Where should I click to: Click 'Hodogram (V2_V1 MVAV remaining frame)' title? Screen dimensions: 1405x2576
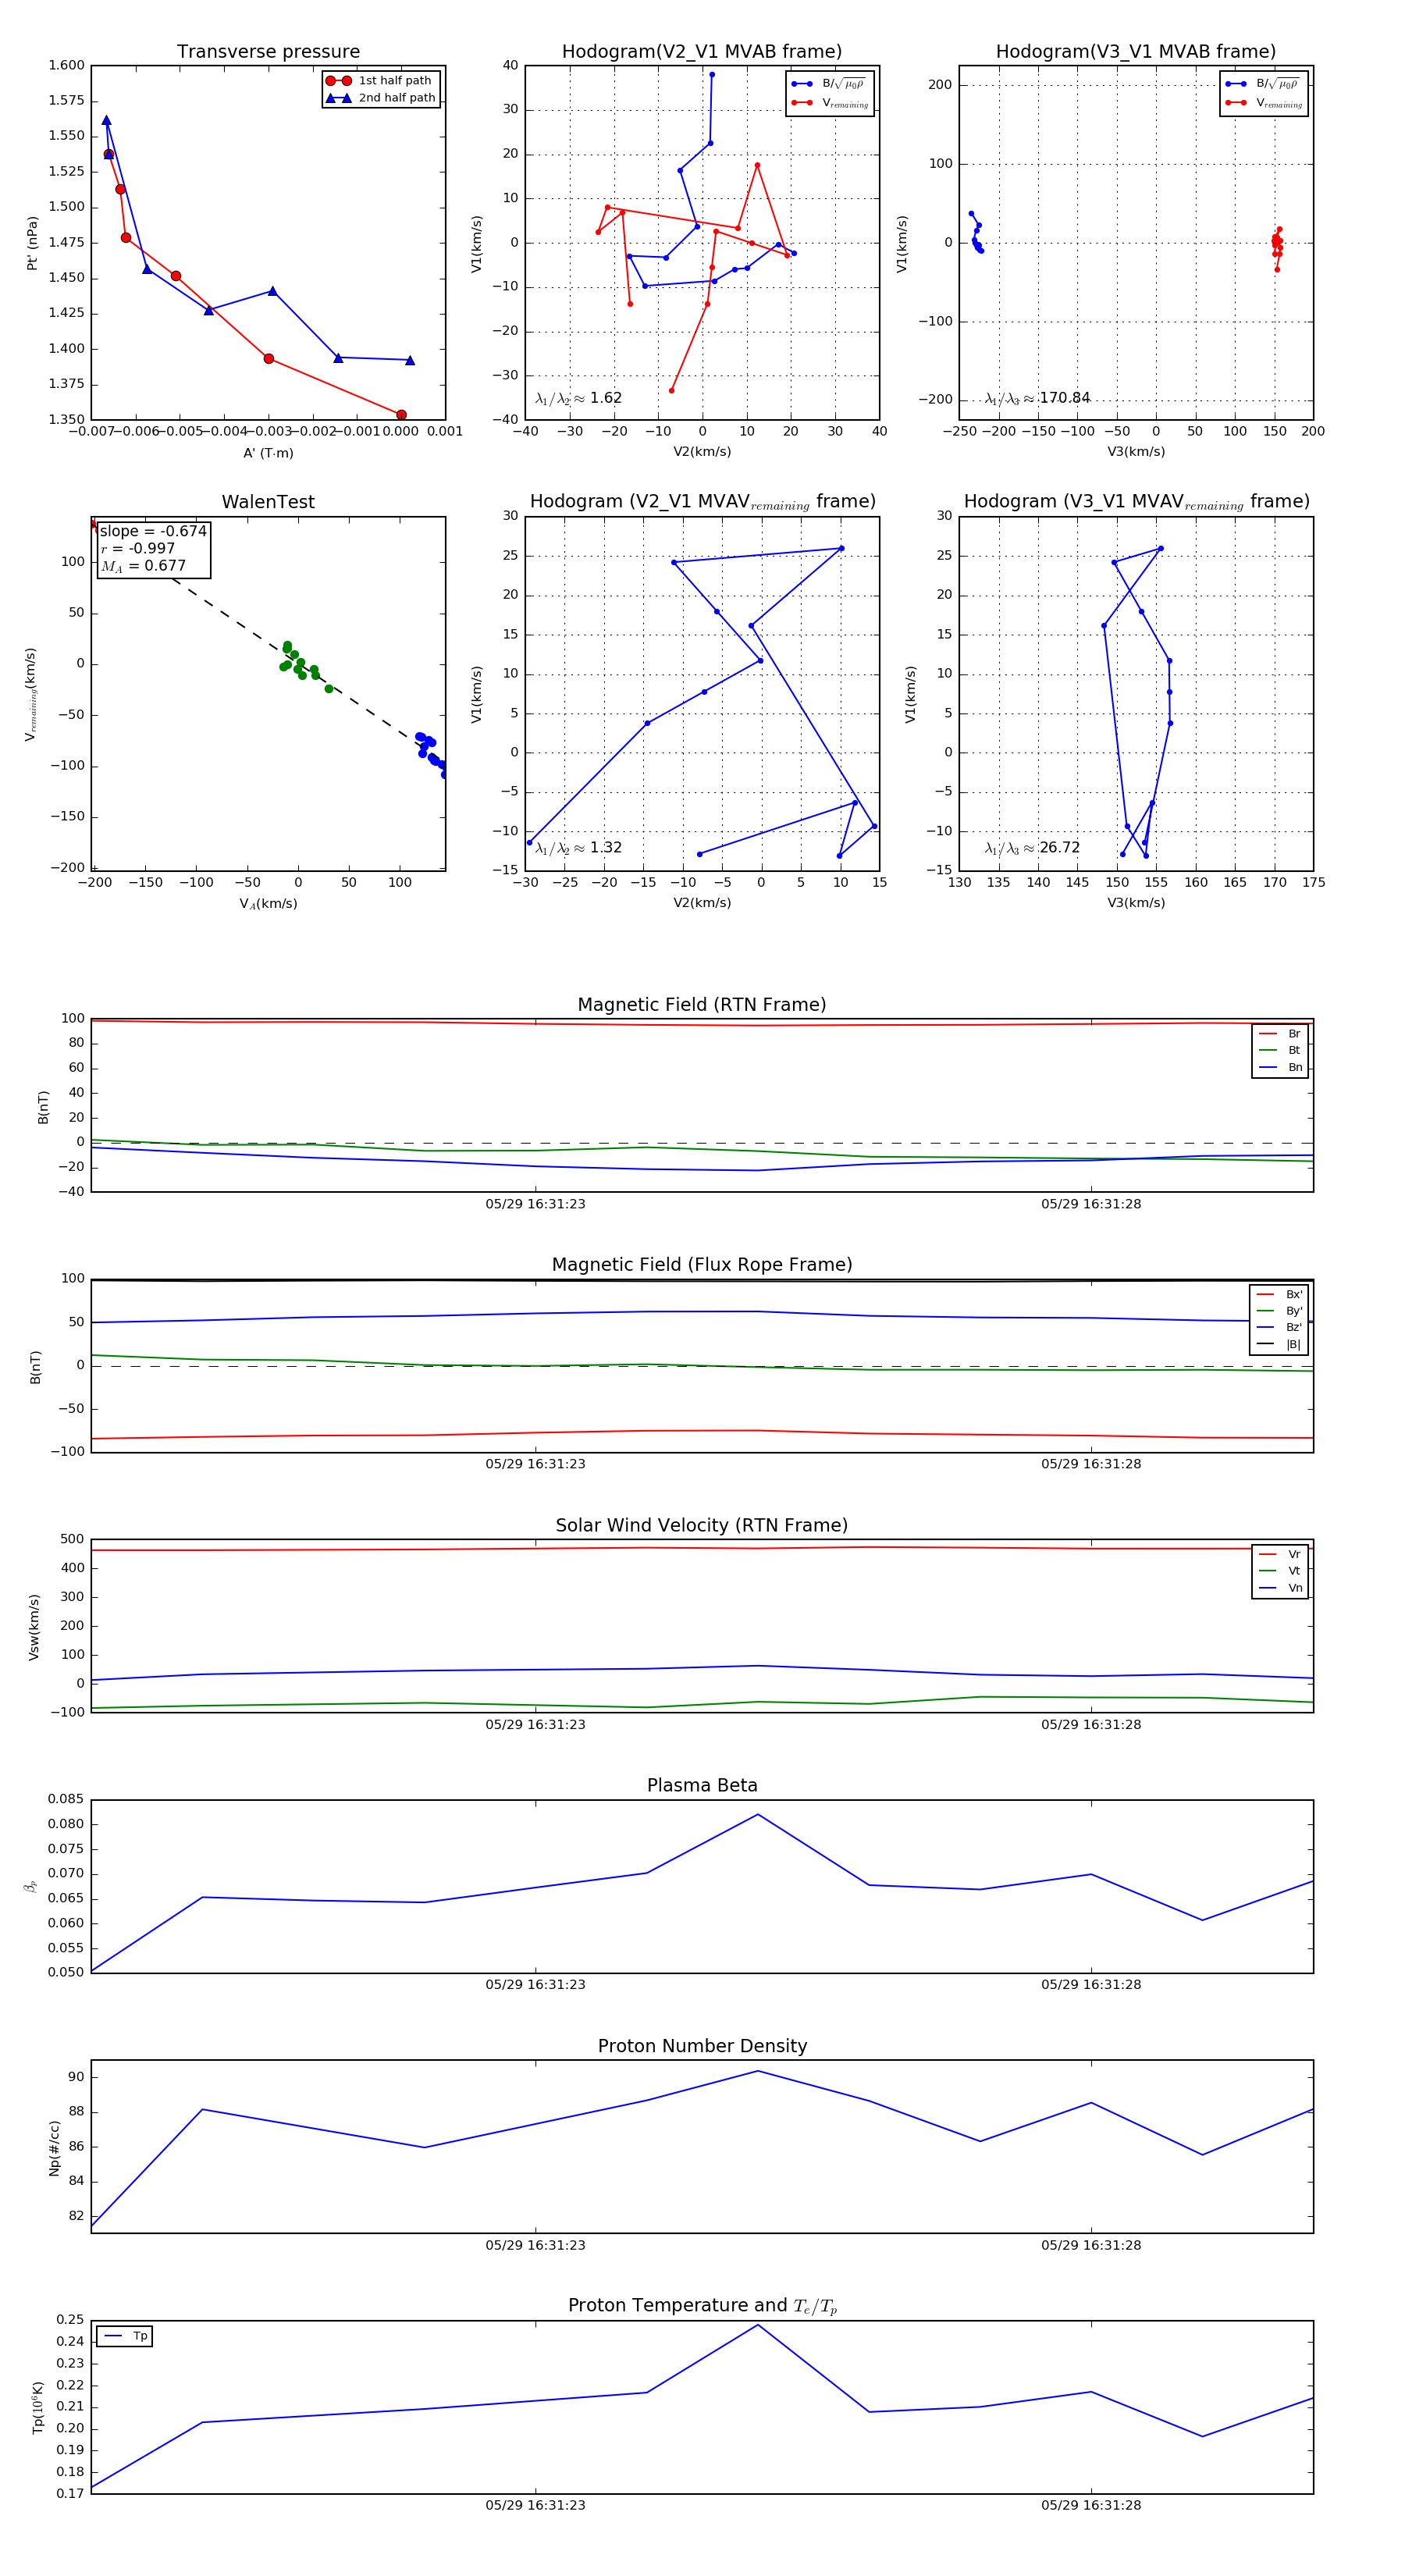(702, 502)
